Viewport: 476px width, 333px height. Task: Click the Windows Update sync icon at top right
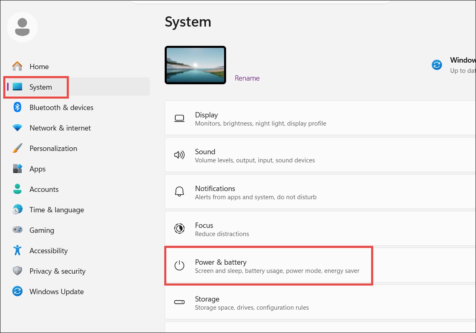tap(437, 65)
